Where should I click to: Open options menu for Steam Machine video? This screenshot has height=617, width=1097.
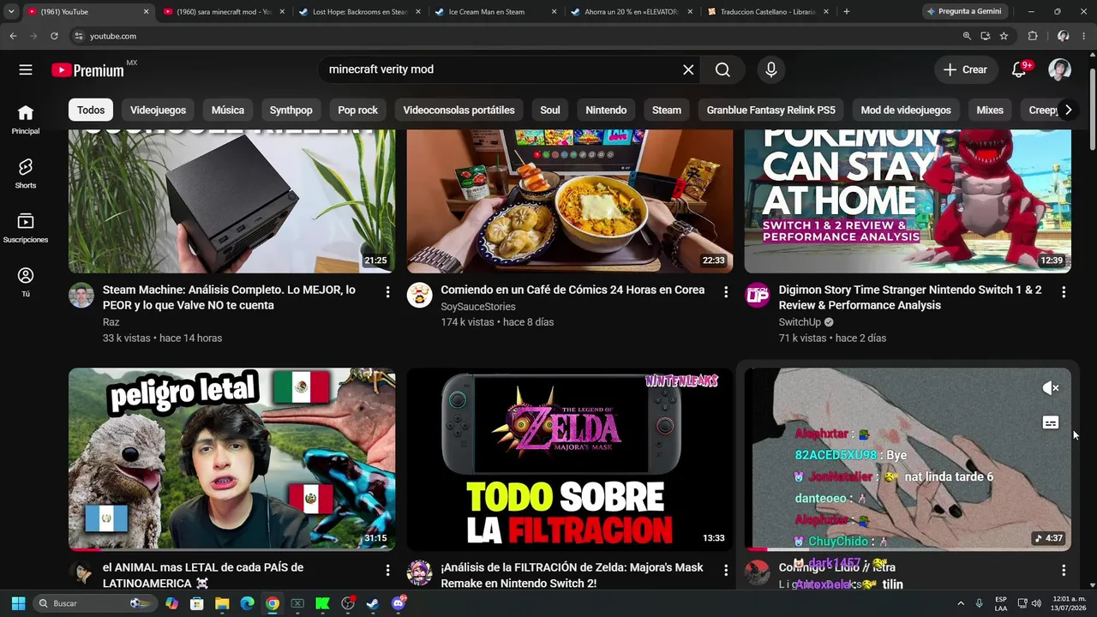coord(387,292)
